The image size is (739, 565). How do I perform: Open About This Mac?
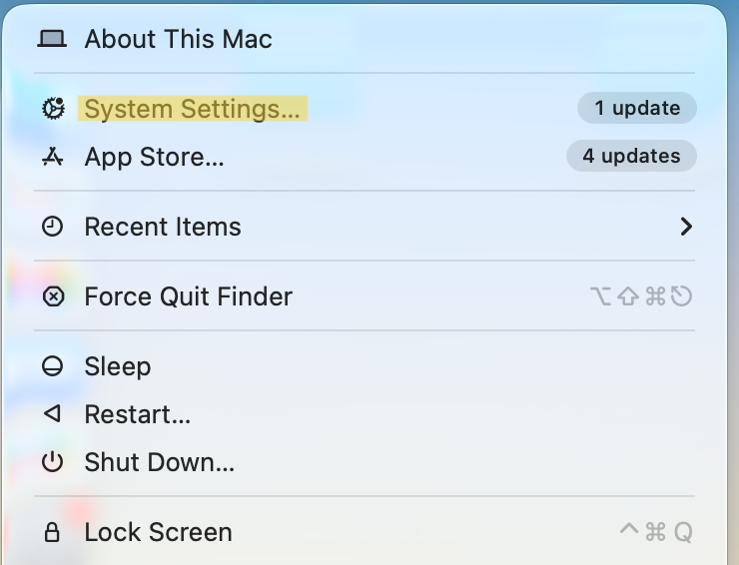pos(178,39)
